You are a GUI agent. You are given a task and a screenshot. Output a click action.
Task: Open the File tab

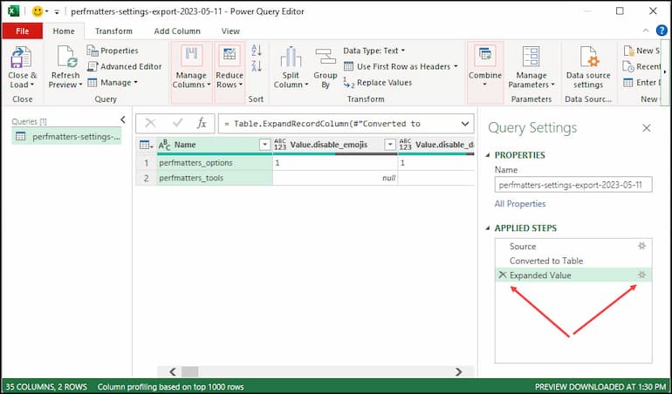(23, 31)
